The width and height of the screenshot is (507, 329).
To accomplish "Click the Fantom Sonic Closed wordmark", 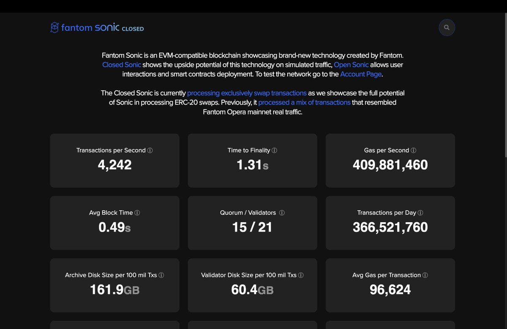I will click(103, 28).
